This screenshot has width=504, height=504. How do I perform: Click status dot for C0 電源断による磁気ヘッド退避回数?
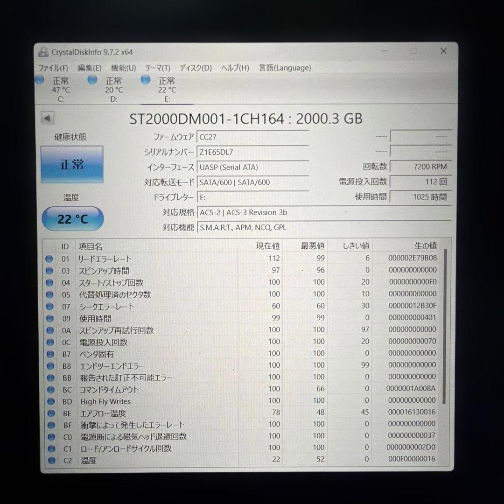click(x=51, y=437)
